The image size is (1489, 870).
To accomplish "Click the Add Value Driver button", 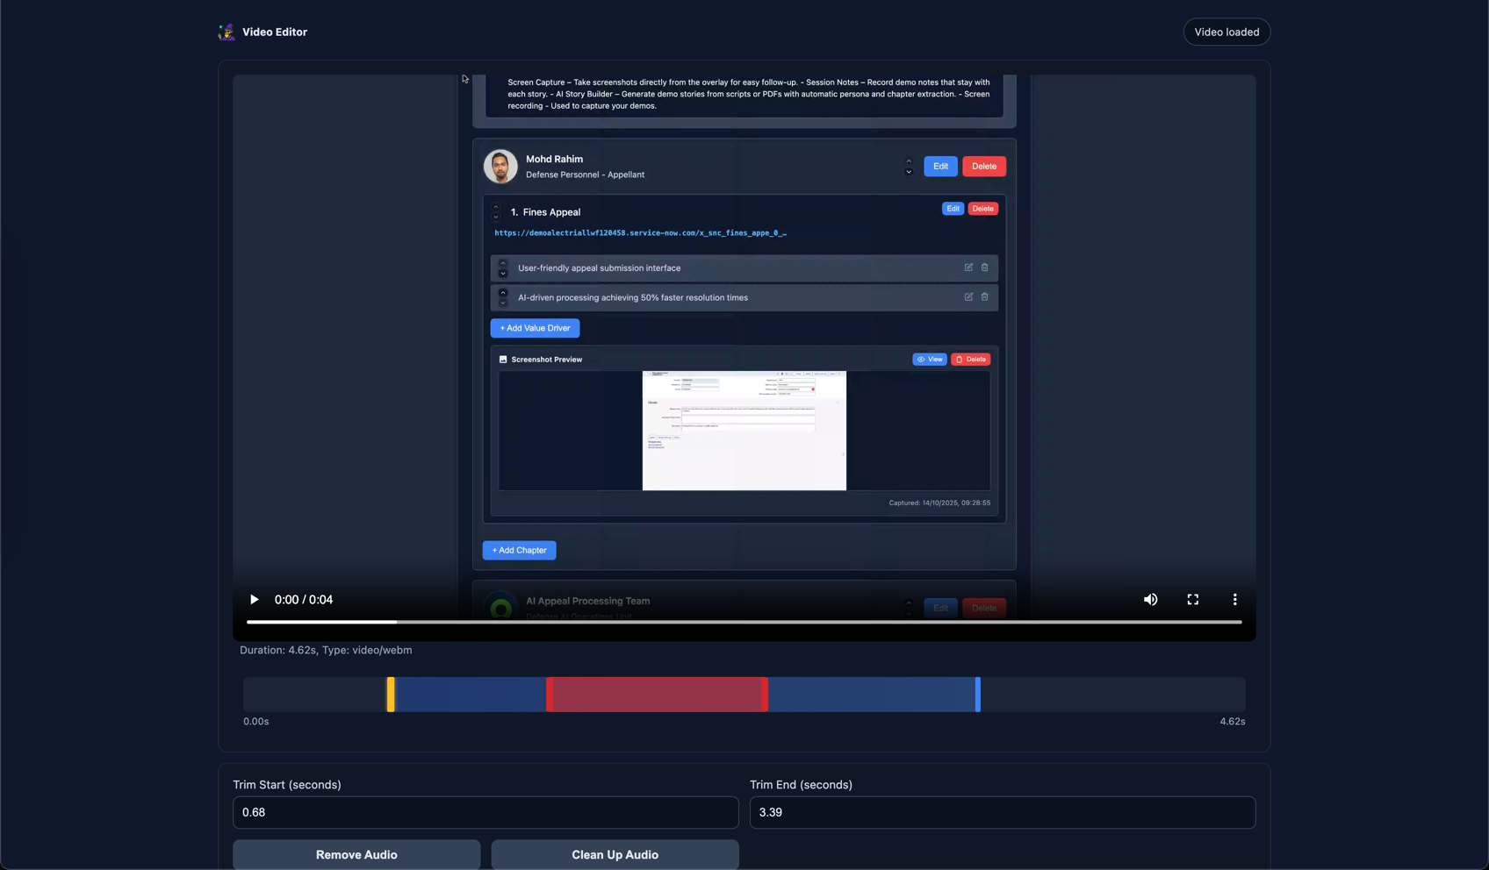I will point(535,328).
